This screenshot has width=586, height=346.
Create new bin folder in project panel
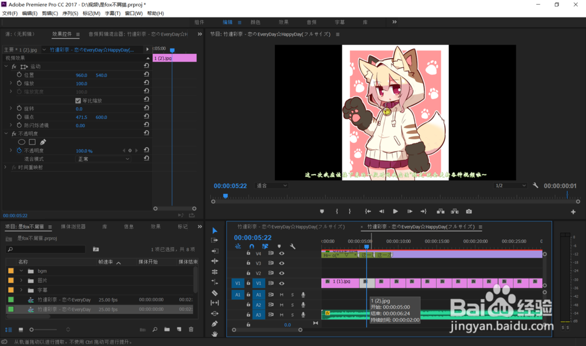tap(166, 330)
